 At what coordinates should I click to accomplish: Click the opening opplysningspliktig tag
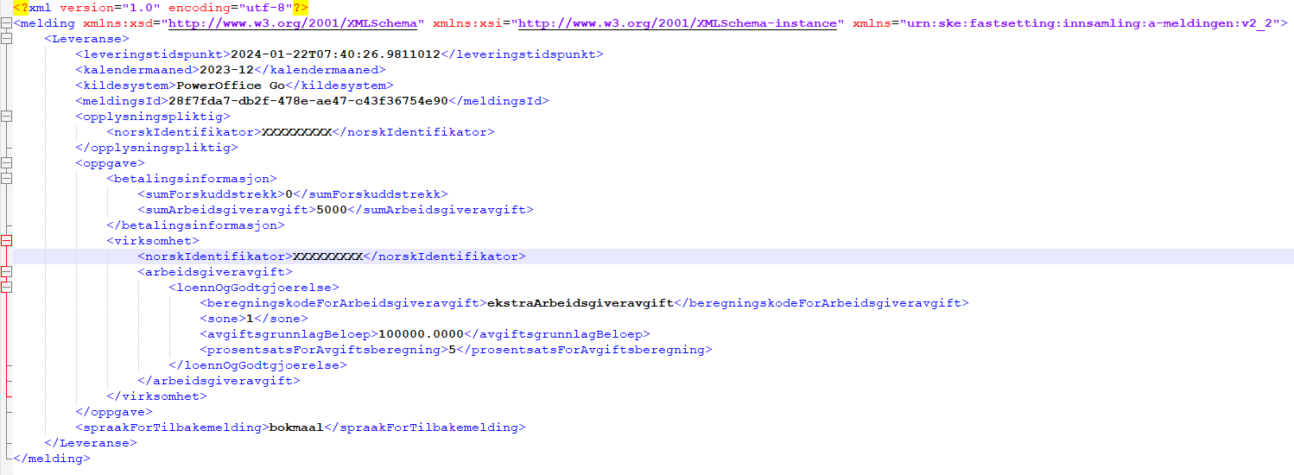(x=153, y=117)
